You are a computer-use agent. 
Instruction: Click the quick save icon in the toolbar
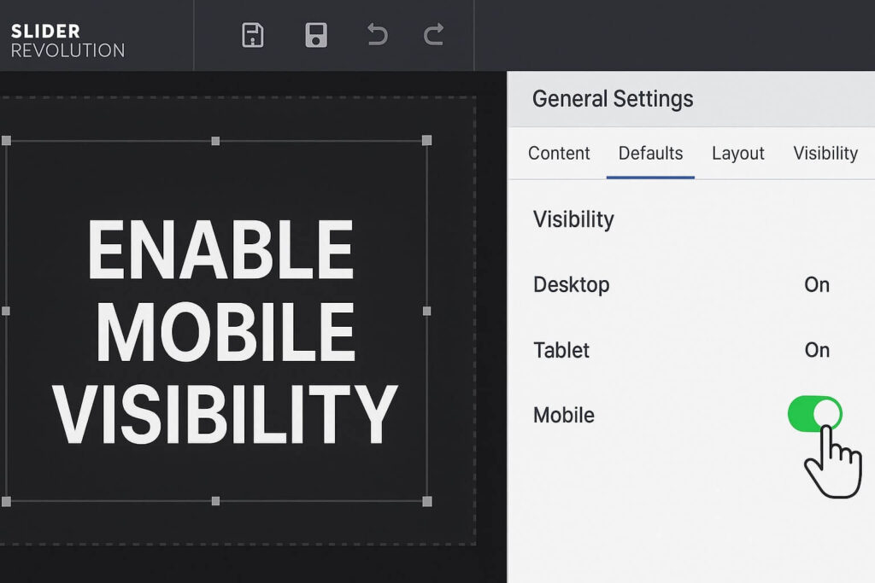(316, 34)
